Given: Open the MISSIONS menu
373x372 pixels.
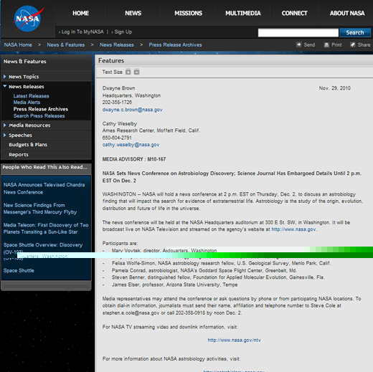Looking at the screenshot, I should pyautogui.click(x=188, y=13).
